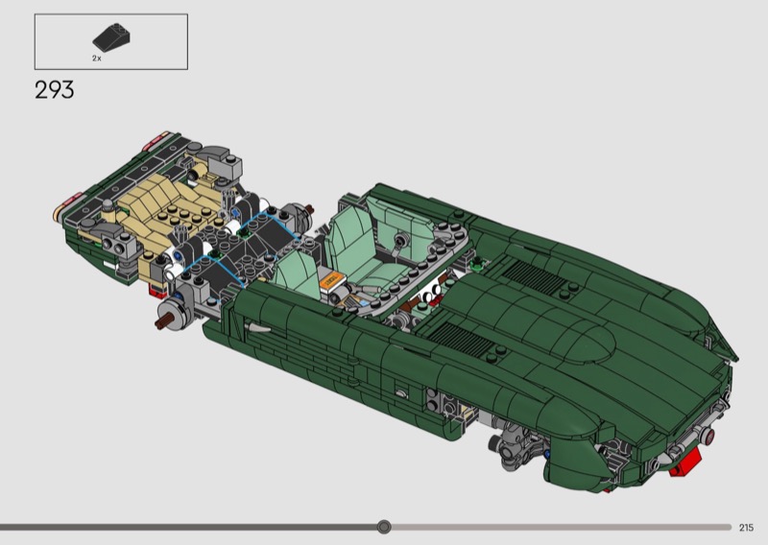Click the completed portion of the progress bar
Image resolution: width=768 pixels, height=545 pixels.
189,528
